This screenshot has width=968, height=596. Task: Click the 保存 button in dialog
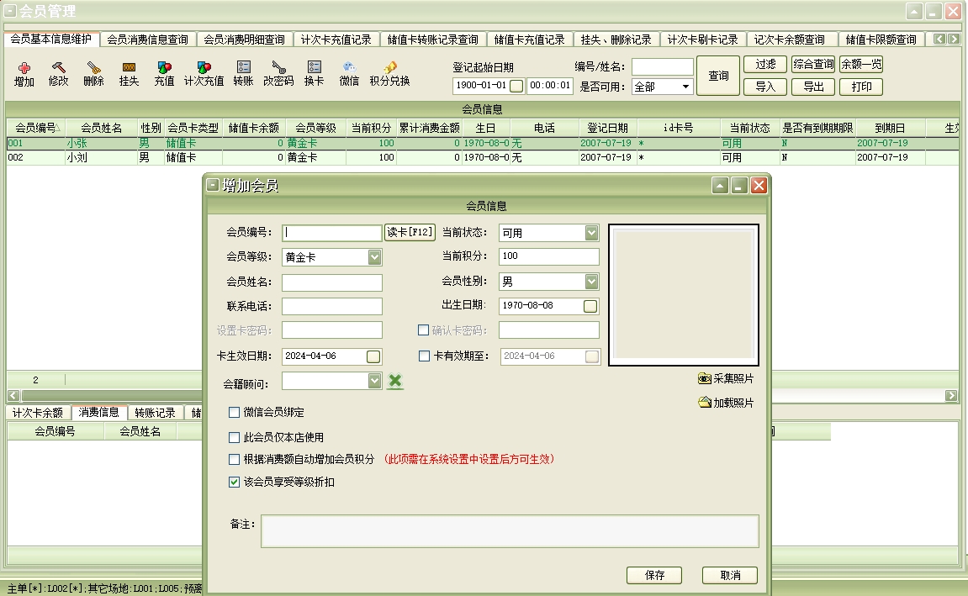[654, 576]
